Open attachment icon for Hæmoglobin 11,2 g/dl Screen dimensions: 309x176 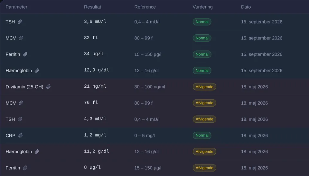pos(37,152)
